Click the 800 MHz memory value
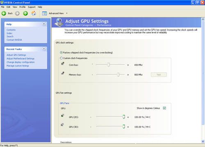 138,75
